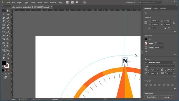Open the Bold font style dropdown

(x=174, y=66)
